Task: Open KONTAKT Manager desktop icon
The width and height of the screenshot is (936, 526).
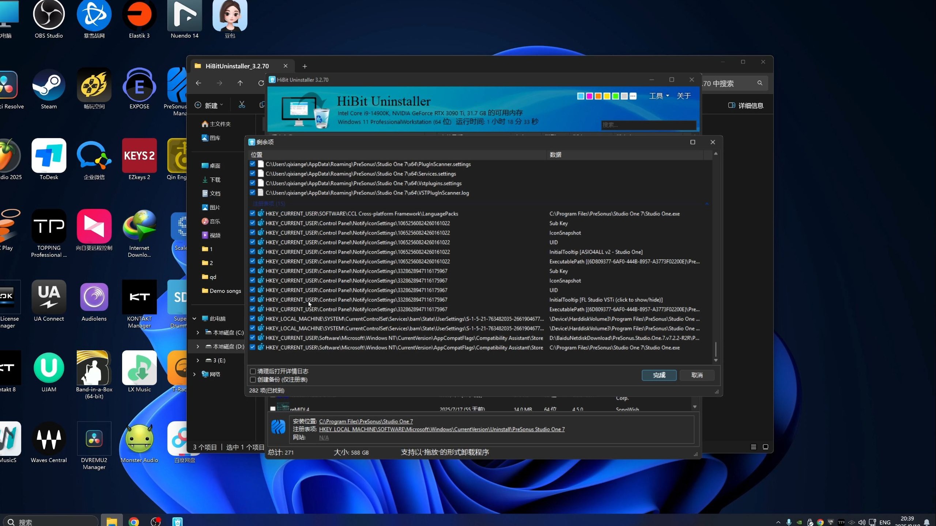Action: coord(139,304)
